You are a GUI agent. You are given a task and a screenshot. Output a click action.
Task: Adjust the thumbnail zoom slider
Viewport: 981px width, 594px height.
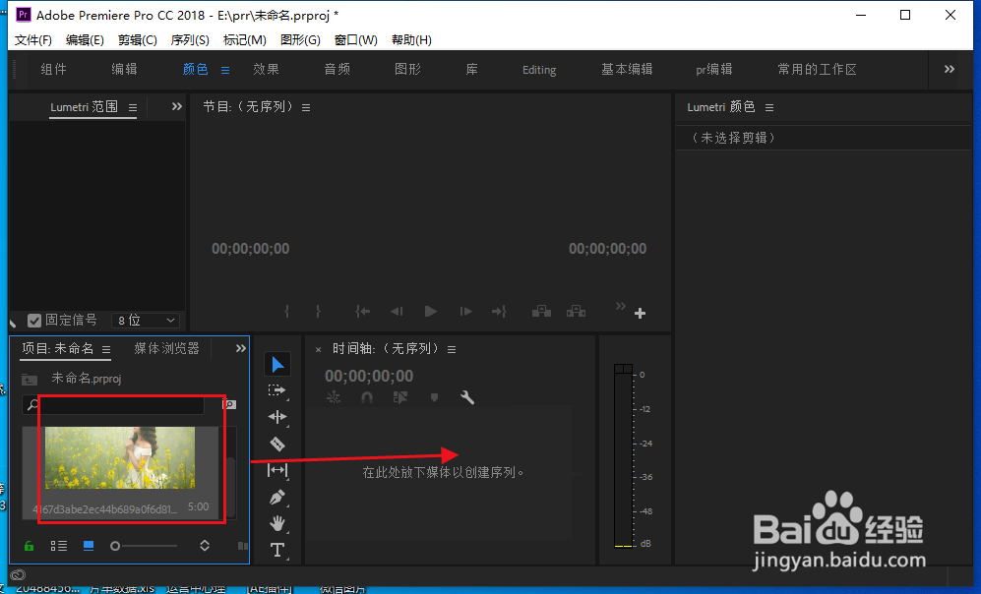144,546
